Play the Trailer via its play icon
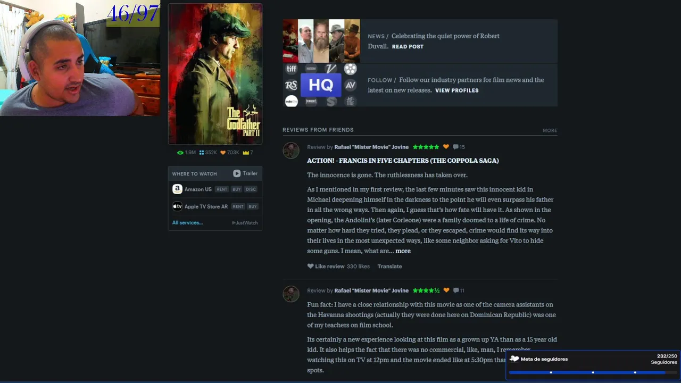The height and width of the screenshot is (383, 681). [237, 173]
